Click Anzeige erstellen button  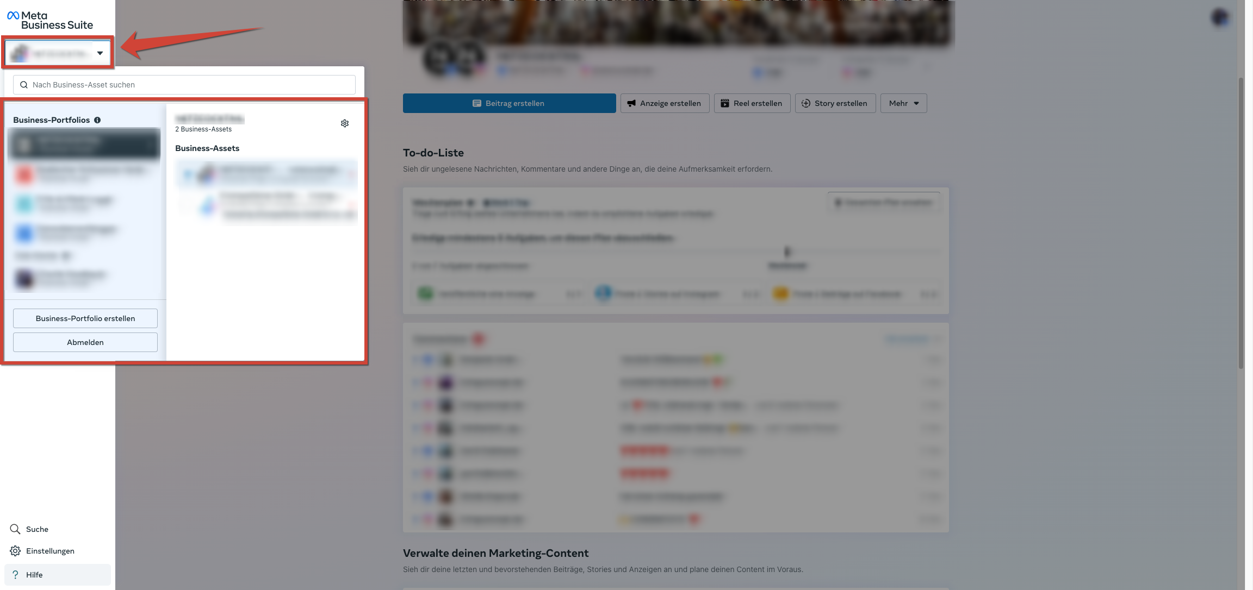665,103
